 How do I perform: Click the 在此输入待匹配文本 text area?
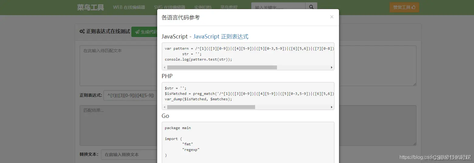coord(118,66)
